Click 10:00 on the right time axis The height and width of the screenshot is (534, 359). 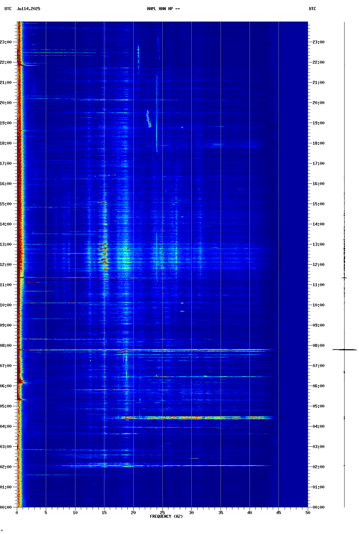coord(319,305)
